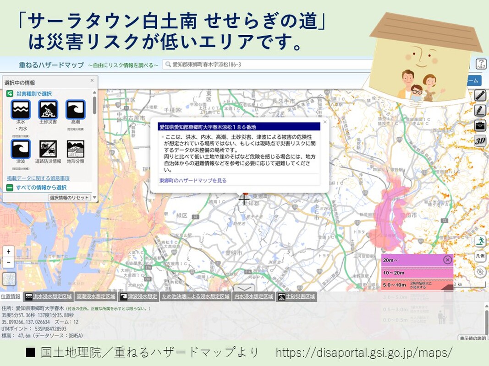Toggle the 洪水・内水 flood hazard layer
Screen dimensions: 489x366
[21, 110]
